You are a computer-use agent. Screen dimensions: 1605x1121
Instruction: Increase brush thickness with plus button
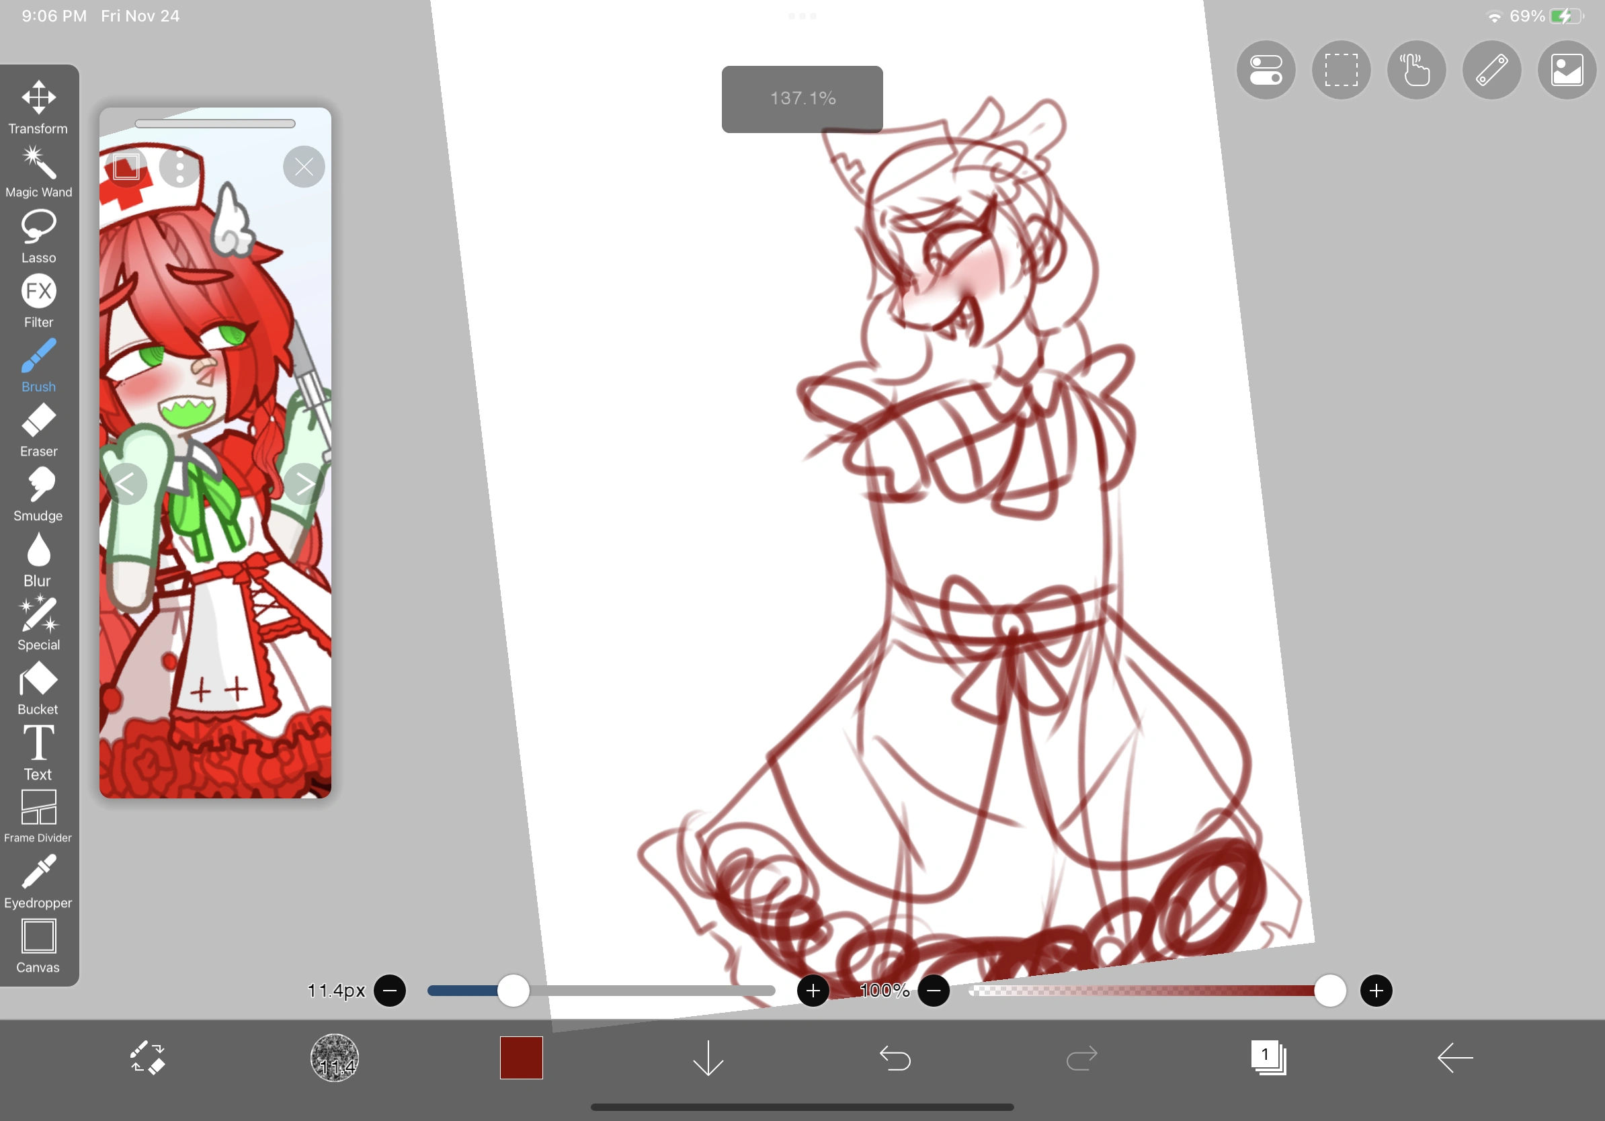813,991
